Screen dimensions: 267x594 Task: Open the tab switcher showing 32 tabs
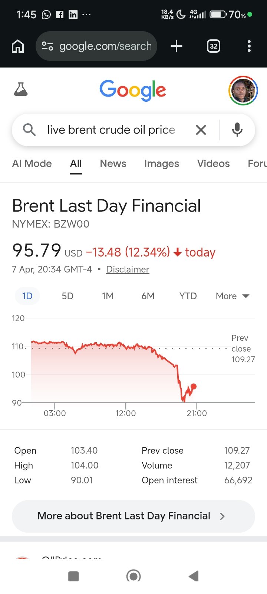point(213,46)
